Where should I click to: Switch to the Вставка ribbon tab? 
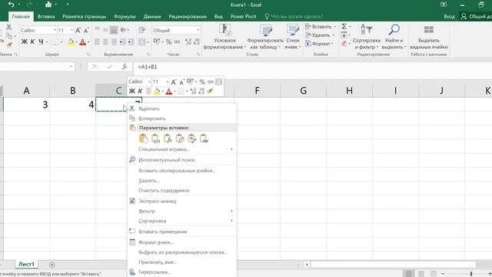click(x=46, y=16)
